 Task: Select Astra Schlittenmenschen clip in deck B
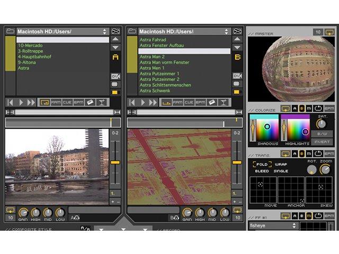click(x=165, y=85)
